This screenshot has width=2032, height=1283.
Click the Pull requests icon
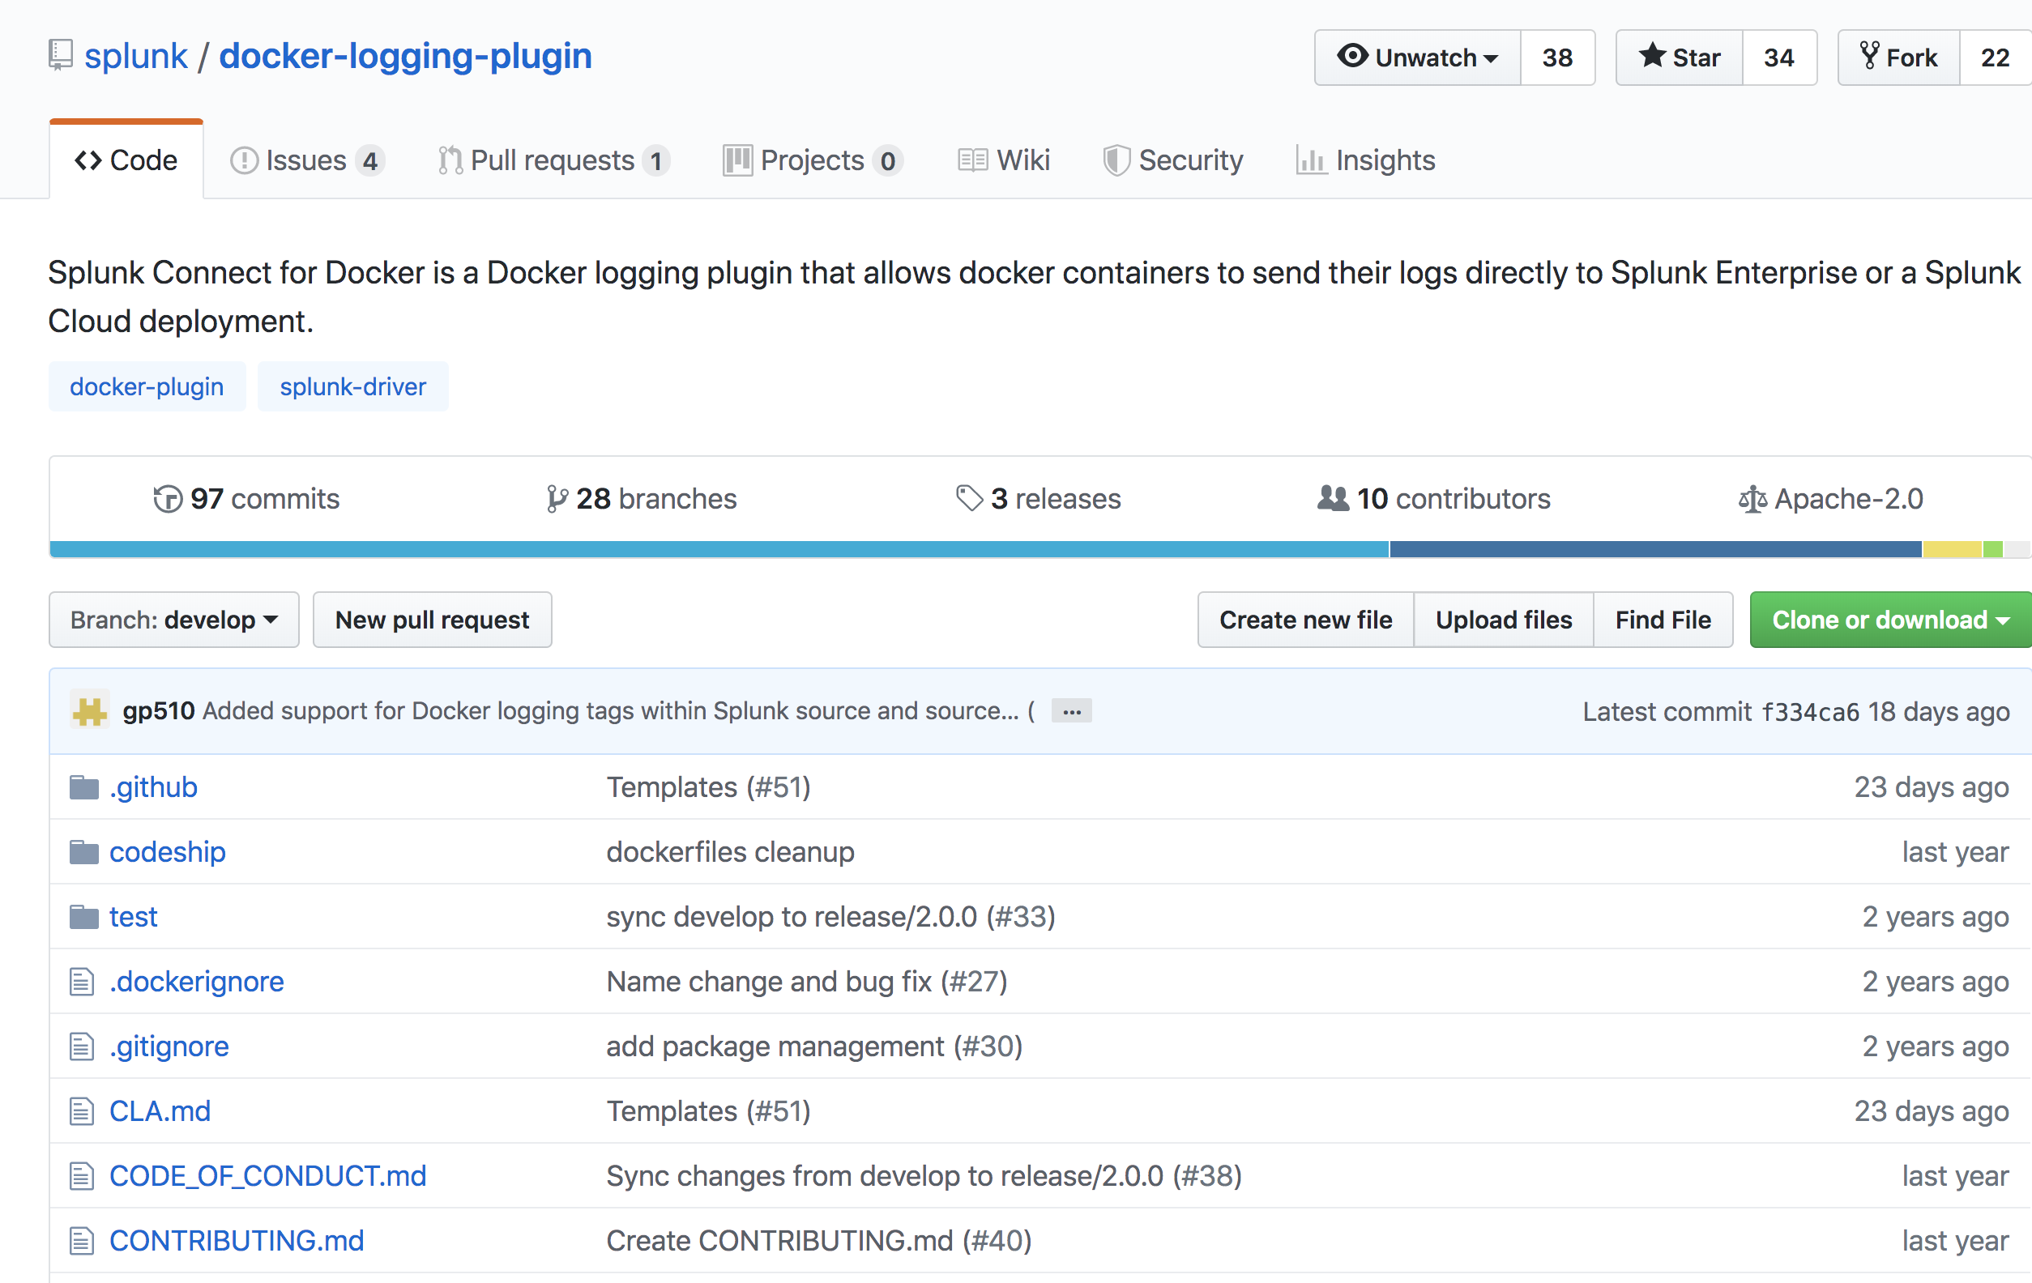click(450, 160)
